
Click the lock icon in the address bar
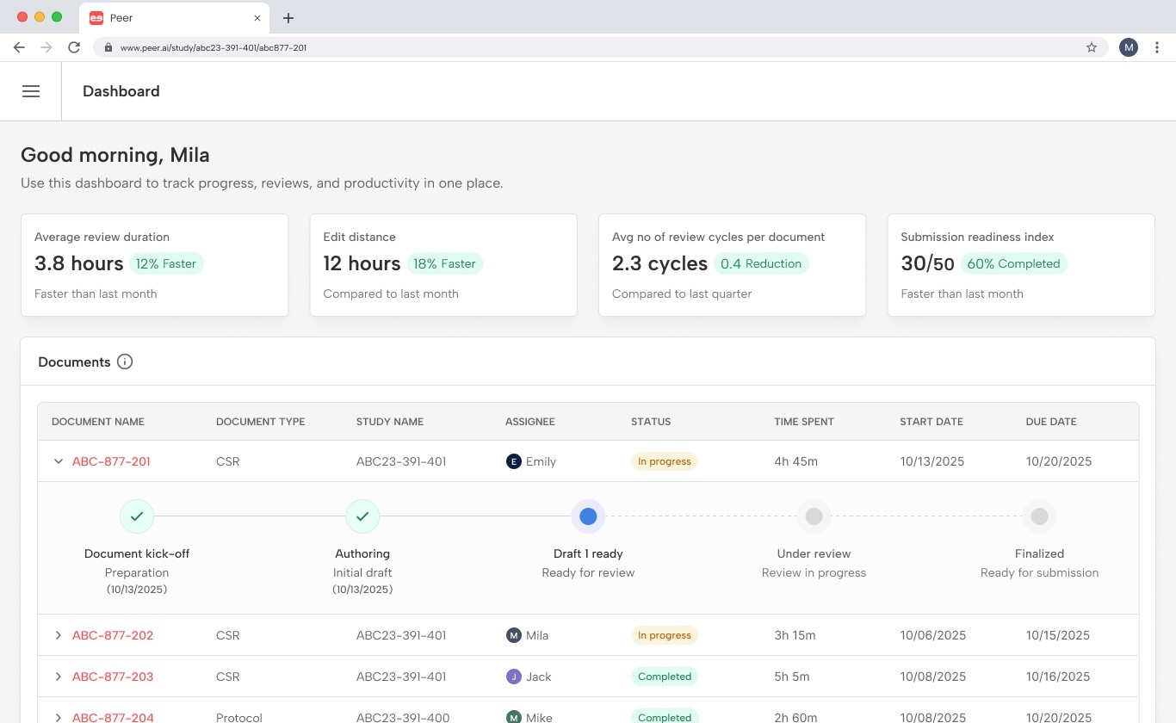[x=108, y=47]
